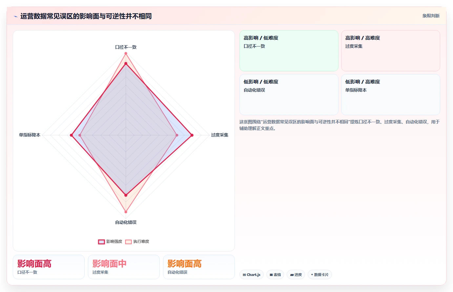Click 影响强度 data point on 过度采集 axis
Viewport: 453px width, 292px height.
192,135
